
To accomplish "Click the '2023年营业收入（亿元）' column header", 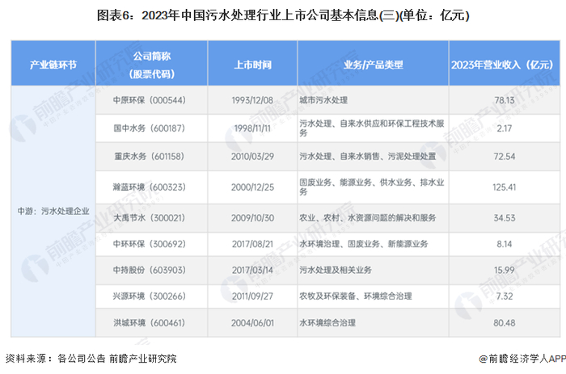I will pyautogui.click(x=505, y=65).
